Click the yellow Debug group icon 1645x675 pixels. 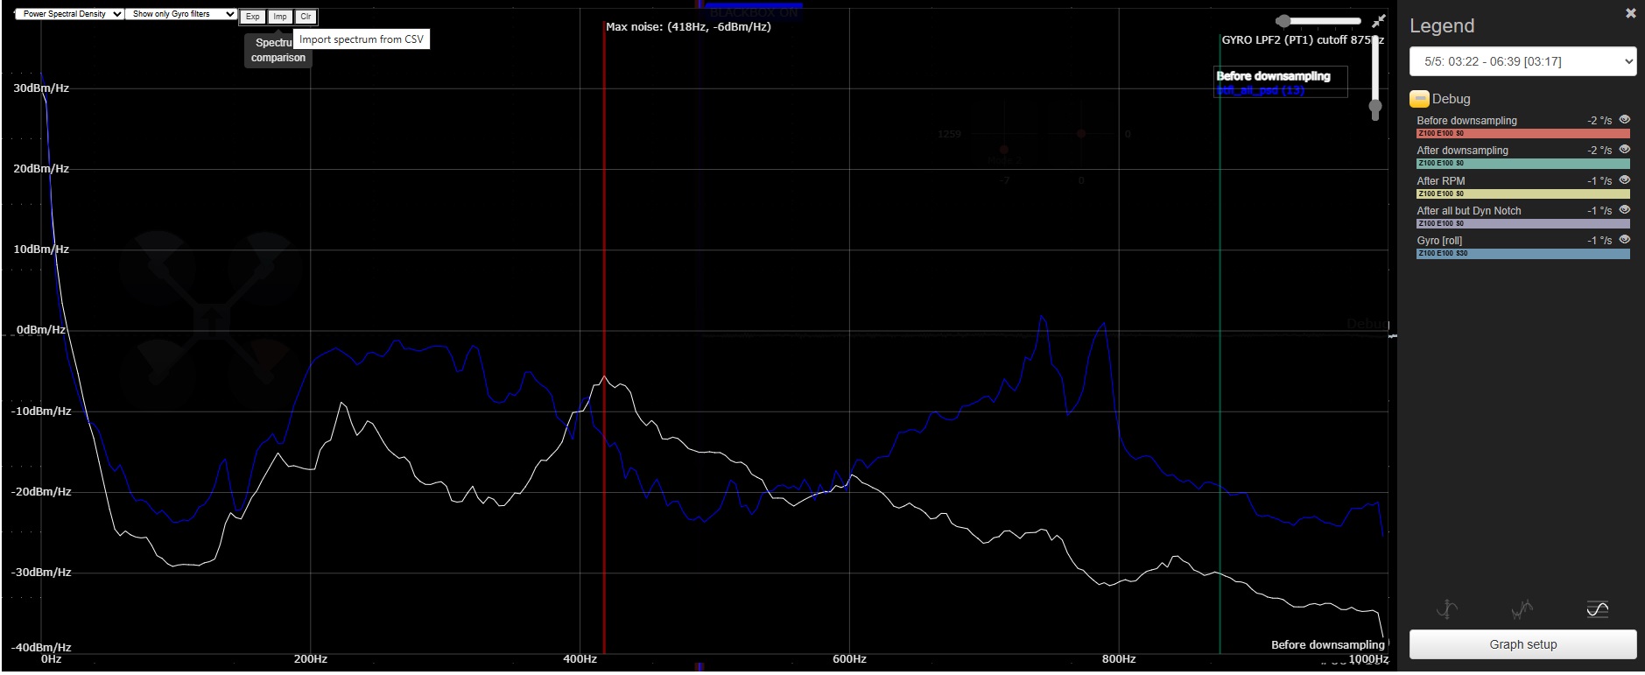(1419, 99)
